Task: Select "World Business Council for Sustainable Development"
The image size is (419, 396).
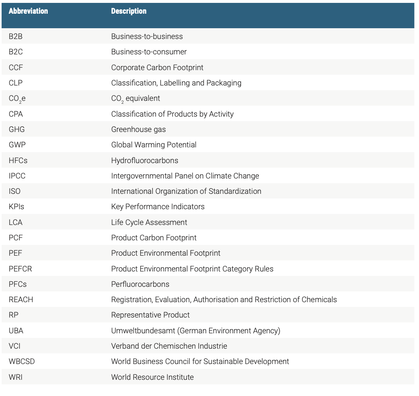Action: pos(200,362)
